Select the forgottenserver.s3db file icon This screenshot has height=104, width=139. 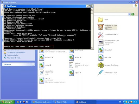click(101, 42)
